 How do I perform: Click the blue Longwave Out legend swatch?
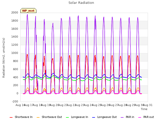pyautogui.click(x=94, y=117)
